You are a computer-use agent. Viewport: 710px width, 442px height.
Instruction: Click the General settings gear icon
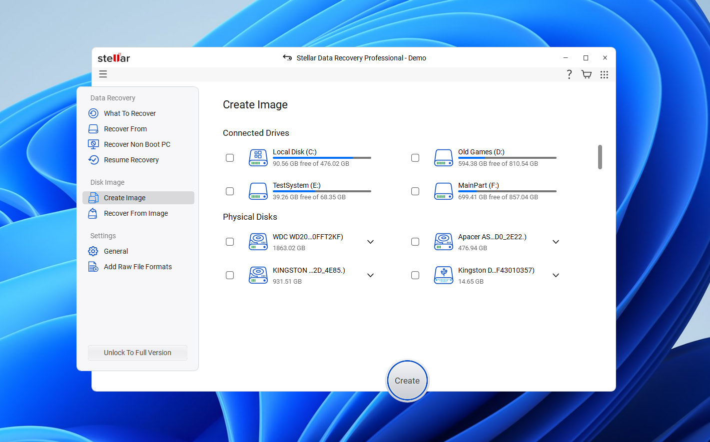click(93, 251)
